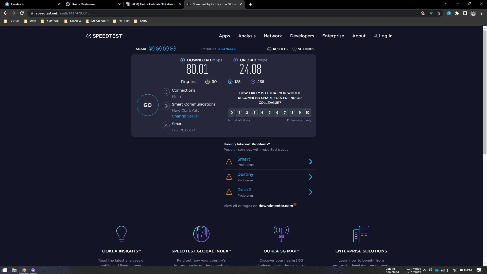Open a new browser tab

(x=250, y=4)
